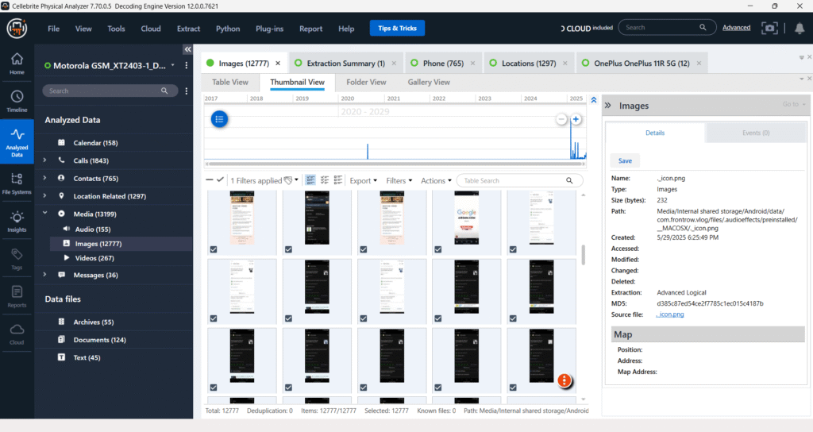Click the third selection-mode list icon
This screenshot has width=813, height=432.
(338, 180)
